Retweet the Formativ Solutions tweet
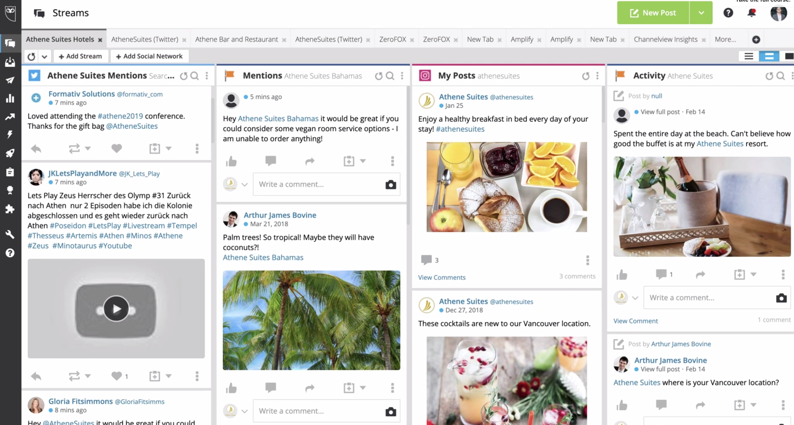The width and height of the screenshot is (794, 425). [74, 148]
